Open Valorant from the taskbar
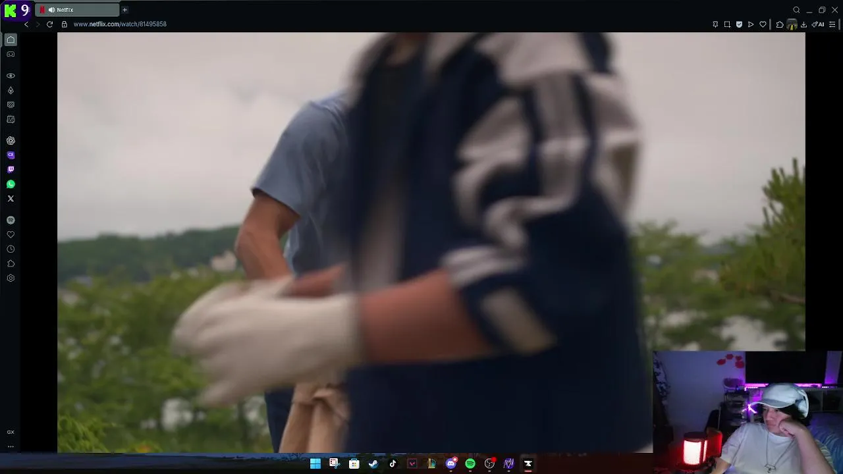The height and width of the screenshot is (474, 843). click(x=412, y=463)
